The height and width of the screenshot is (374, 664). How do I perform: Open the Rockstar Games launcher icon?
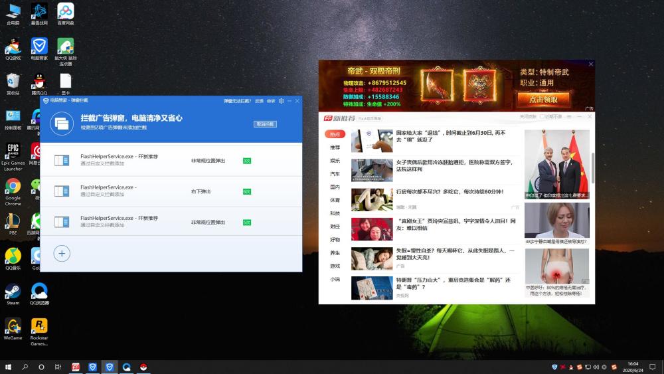coord(39,331)
